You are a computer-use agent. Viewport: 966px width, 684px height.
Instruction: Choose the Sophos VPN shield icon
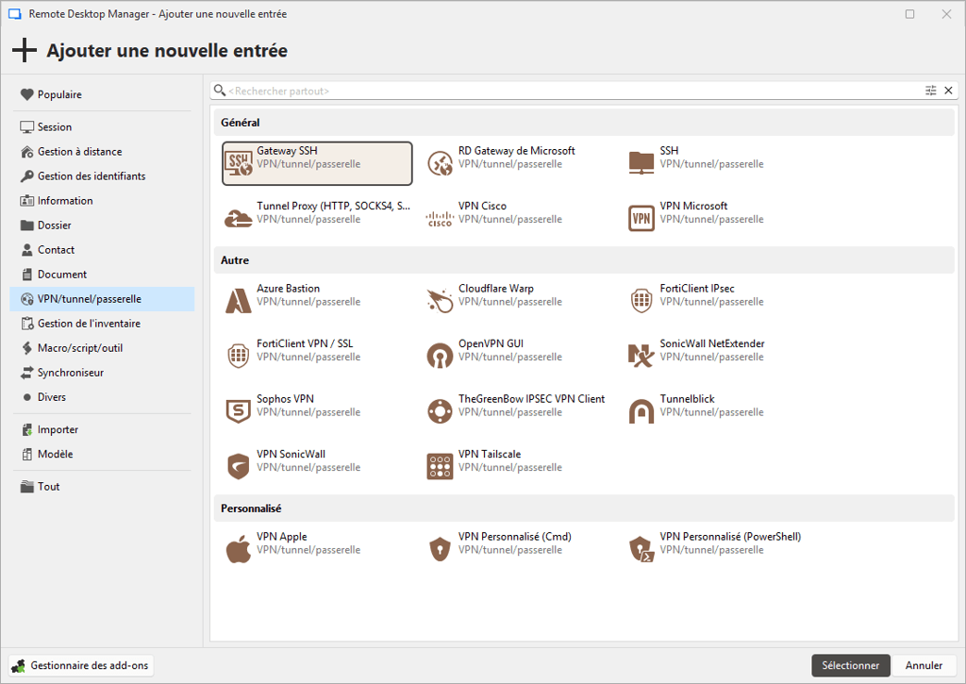(x=238, y=411)
